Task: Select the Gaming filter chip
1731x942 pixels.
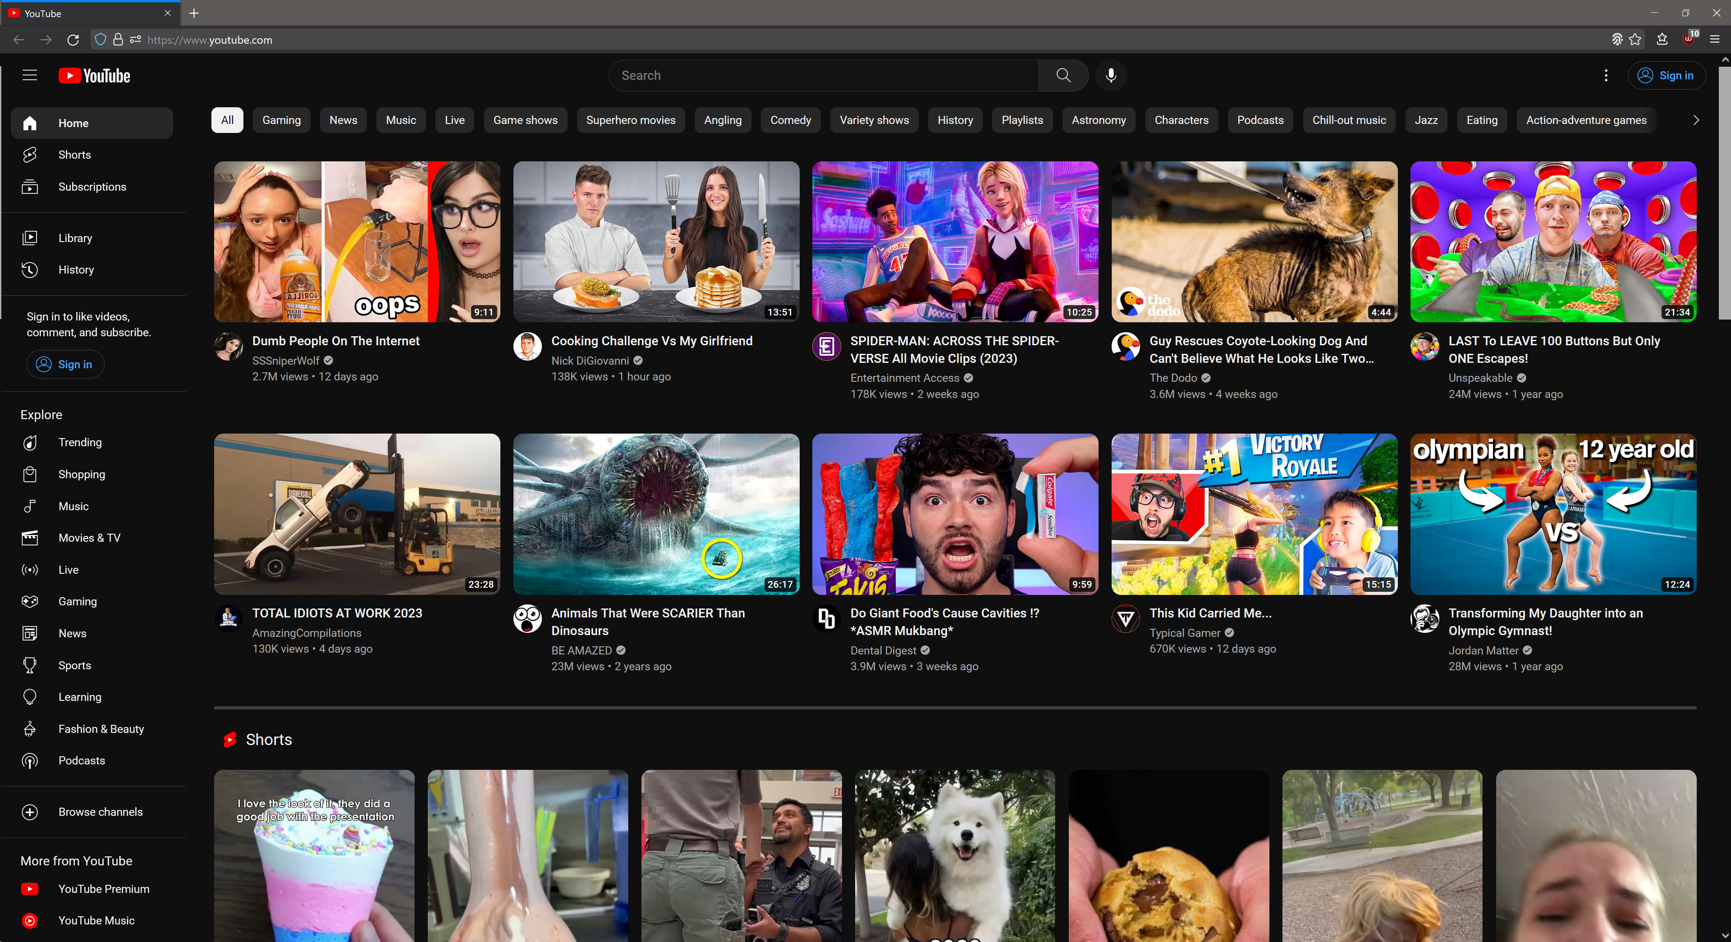Action: pos(281,120)
